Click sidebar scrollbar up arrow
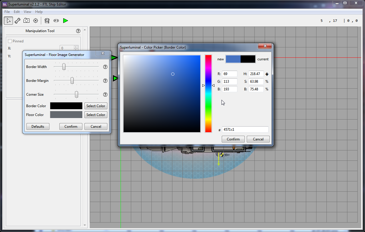This screenshot has height=232, width=365. point(85,30)
